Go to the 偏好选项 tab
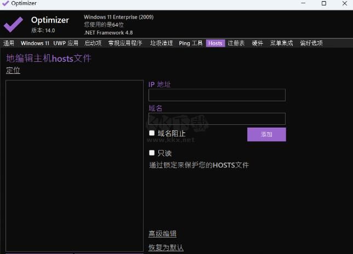Viewport: 353px width, 254px height. (x=311, y=43)
